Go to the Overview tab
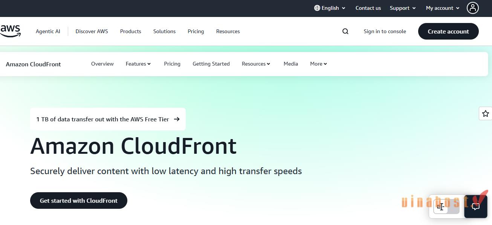 (102, 64)
